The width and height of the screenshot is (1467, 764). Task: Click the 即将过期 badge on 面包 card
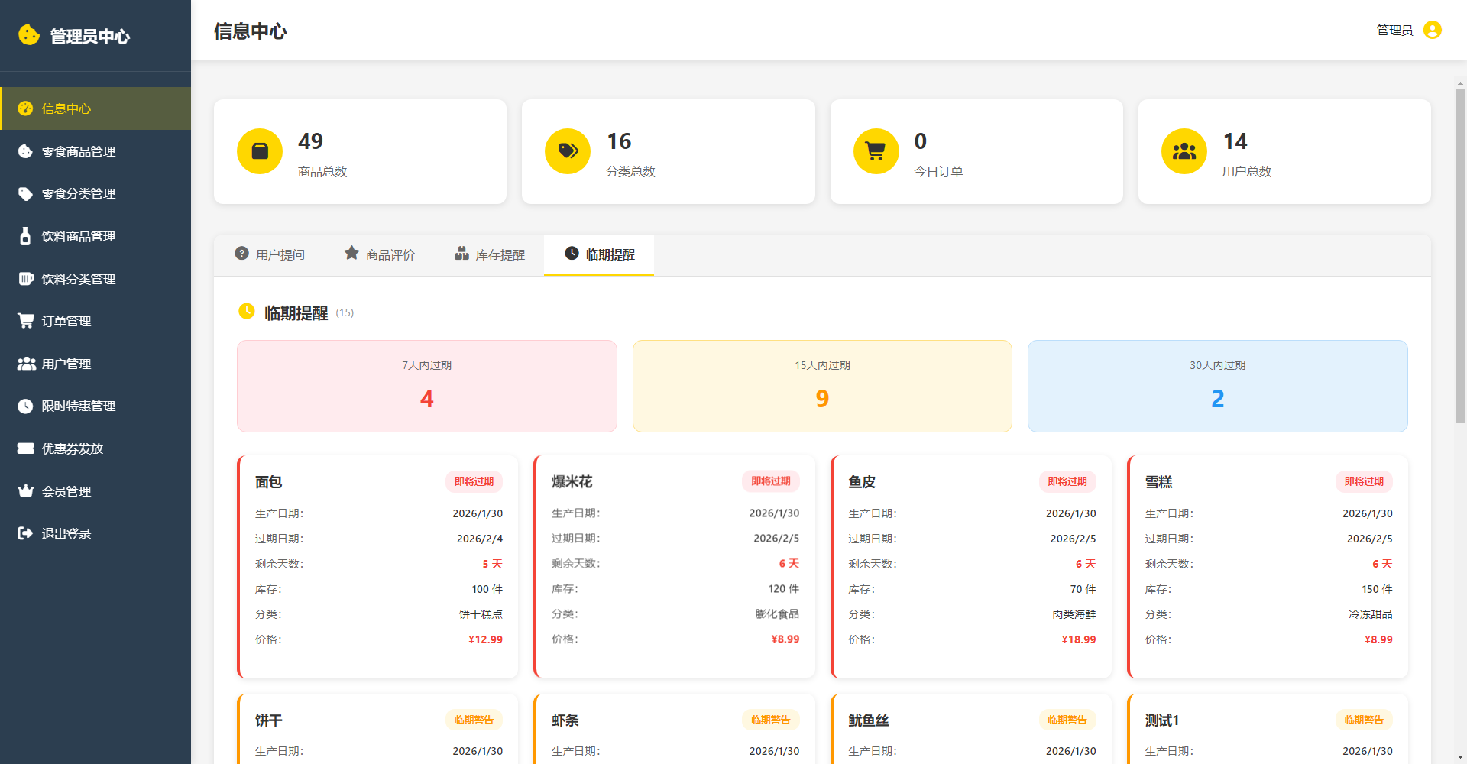coord(474,481)
